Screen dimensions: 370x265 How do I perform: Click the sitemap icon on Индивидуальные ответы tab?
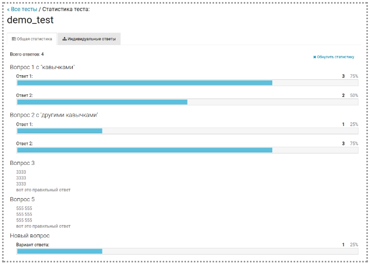pyautogui.click(x=64, y=39)
